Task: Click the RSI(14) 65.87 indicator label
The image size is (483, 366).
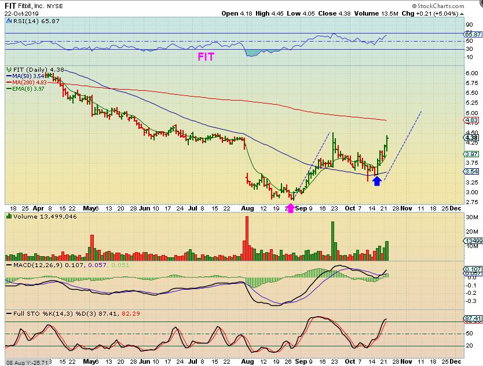Action: point(36,21)
